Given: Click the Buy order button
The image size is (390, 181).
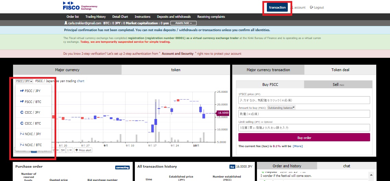Looking at the screenshot, I should 304,137.
